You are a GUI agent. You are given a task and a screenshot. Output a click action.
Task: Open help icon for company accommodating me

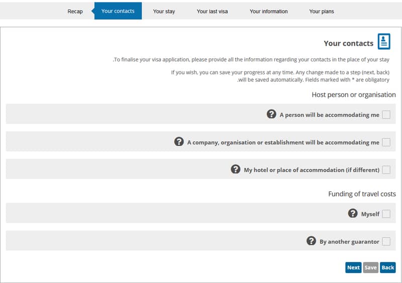(x=179, y=141)
